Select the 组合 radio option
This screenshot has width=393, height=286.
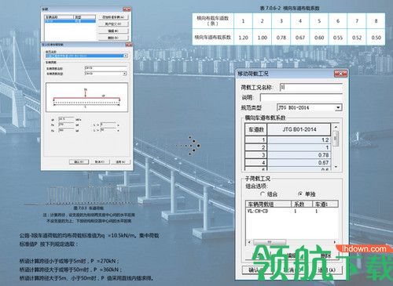(263, 194)
